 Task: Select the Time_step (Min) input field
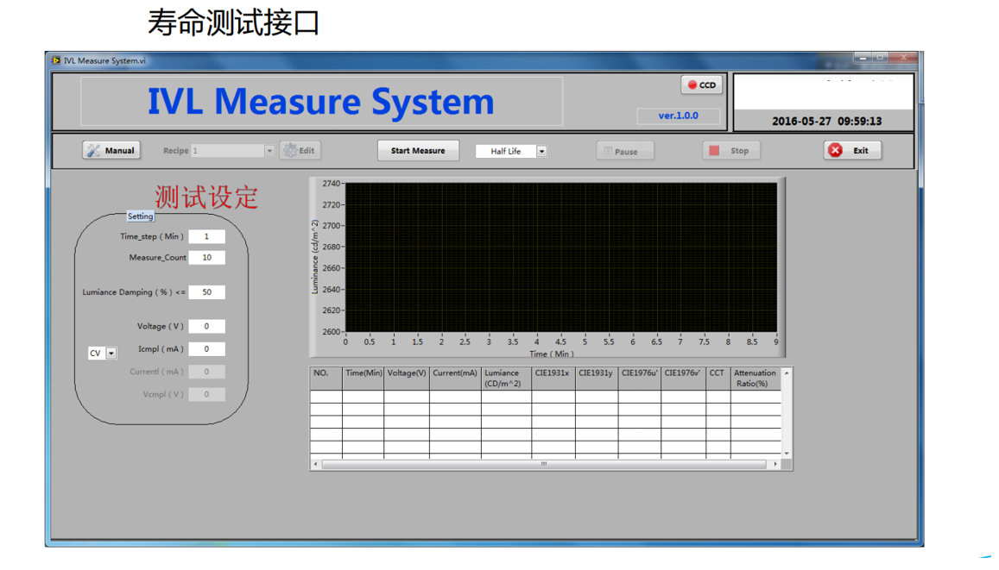point(206,236)
